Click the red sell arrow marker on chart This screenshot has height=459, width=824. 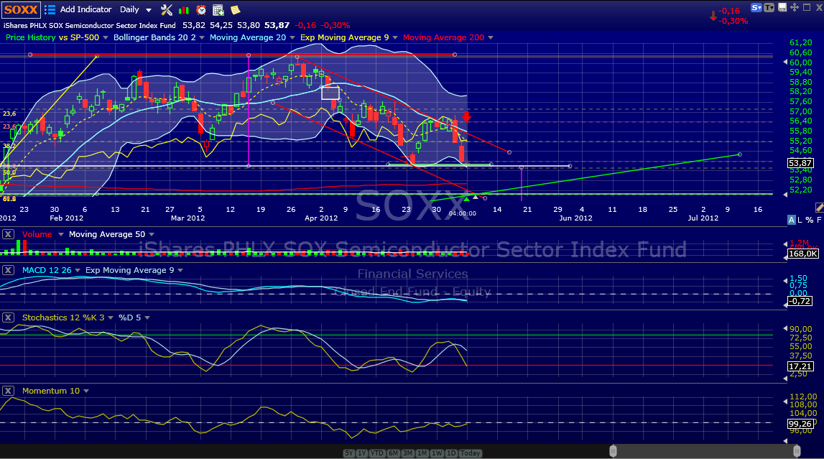tap(466, 116)
